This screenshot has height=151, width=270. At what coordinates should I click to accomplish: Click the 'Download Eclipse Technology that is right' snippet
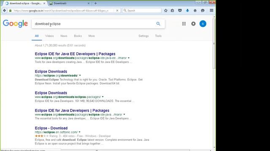click(x=89, y=81)
